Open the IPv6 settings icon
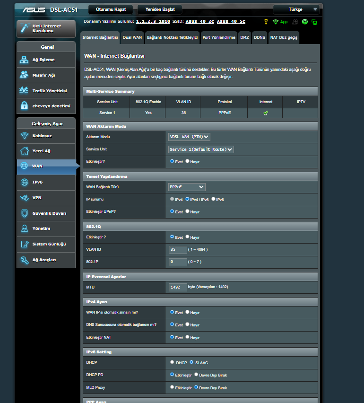The image size is (364, 403). pyautogui.click(x=25, y=182)
